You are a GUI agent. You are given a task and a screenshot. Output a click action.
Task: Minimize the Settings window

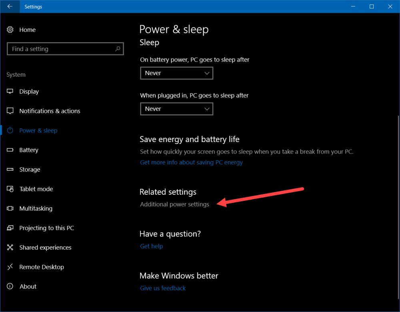pos(353,6)
